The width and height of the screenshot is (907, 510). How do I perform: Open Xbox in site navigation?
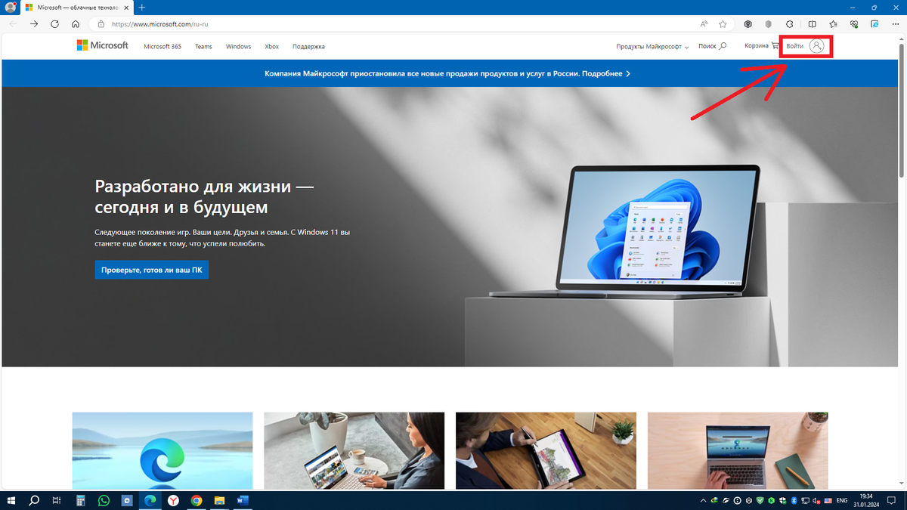pyautogui.click(x=271, y=47)
